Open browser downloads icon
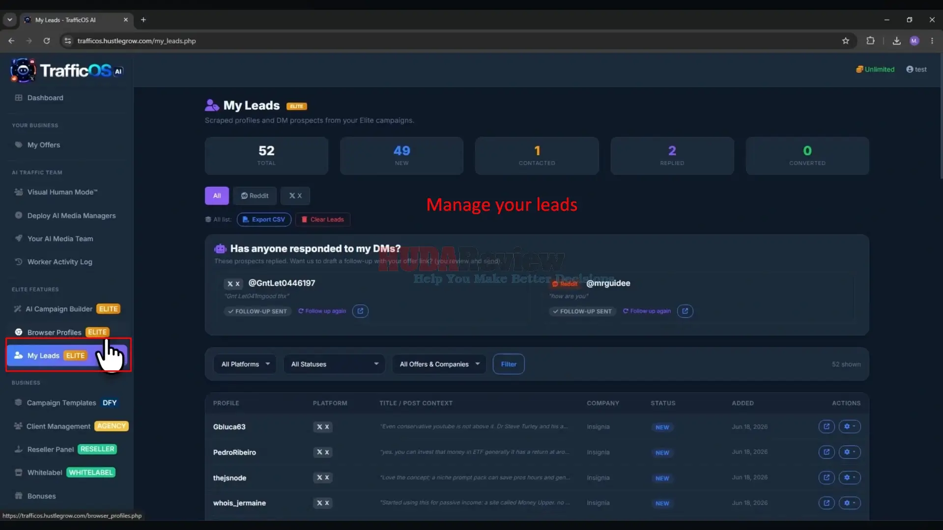 [897, 41]
